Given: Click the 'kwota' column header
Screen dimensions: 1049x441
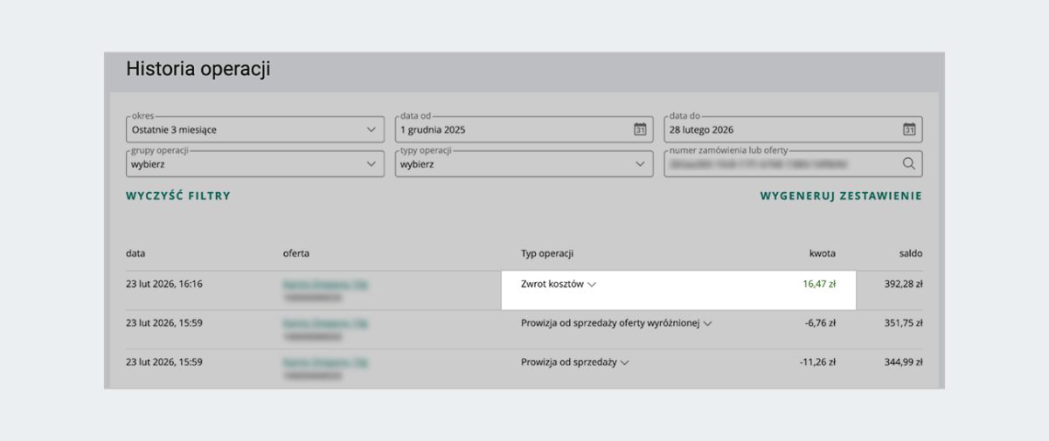Looking at the screenshot, I should point(822,254).
